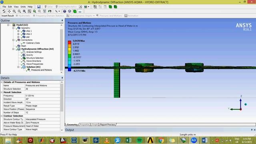
Task: Select the dark blue solid cube icon
Action: pyautogui.click(x=65, y=11)
